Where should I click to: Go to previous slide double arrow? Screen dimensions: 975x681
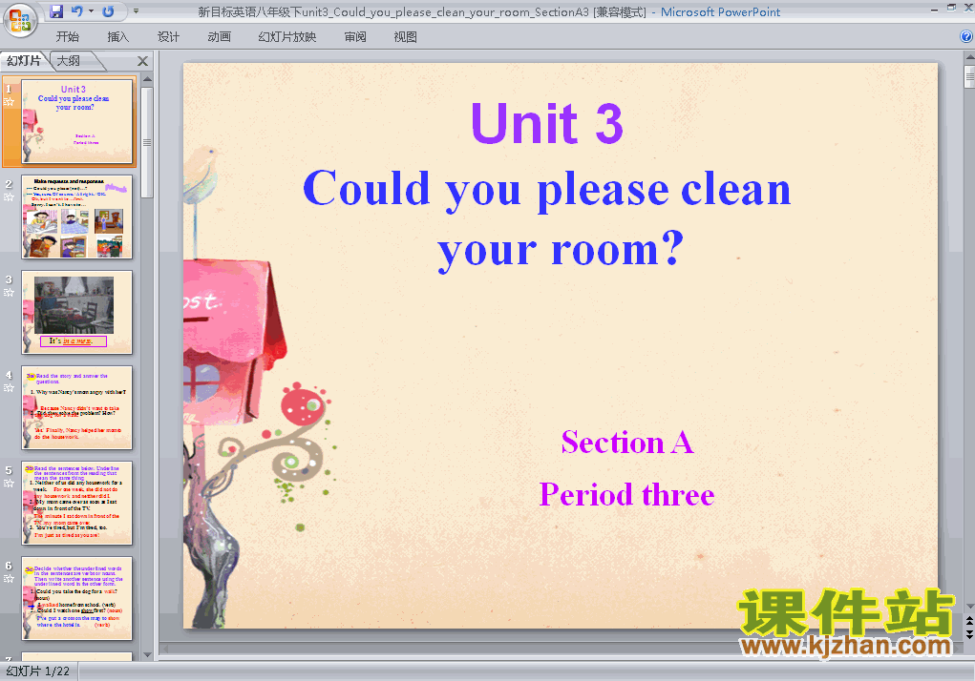tap(969, 621)
